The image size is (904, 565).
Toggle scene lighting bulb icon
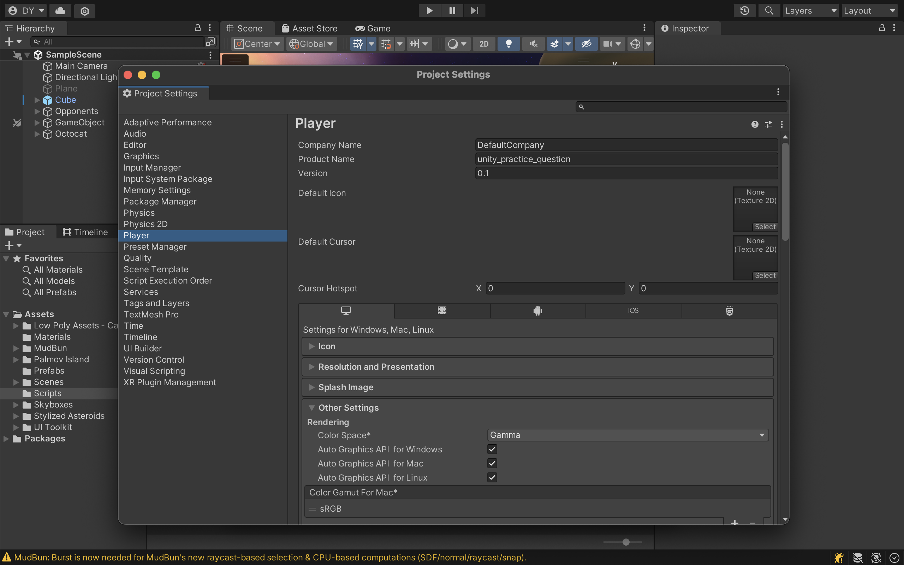[509, 44]
